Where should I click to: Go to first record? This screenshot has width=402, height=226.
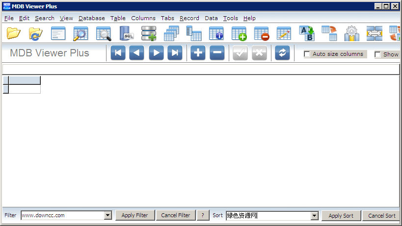tap(118, 53)
